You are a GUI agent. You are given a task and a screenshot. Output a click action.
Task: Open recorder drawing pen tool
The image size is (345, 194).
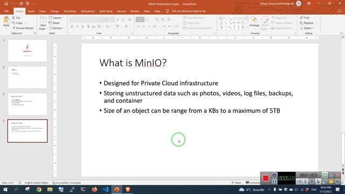[325, 182]
